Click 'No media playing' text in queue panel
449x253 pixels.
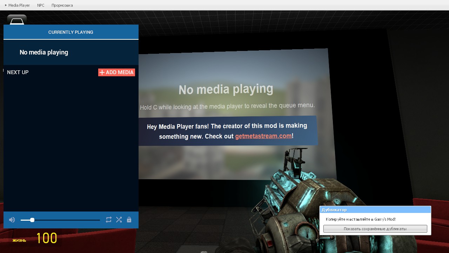click(44, 52)
